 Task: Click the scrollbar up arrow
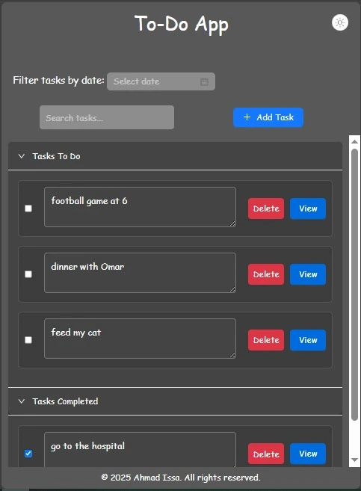pyautogui.click(x=354, y=142)
